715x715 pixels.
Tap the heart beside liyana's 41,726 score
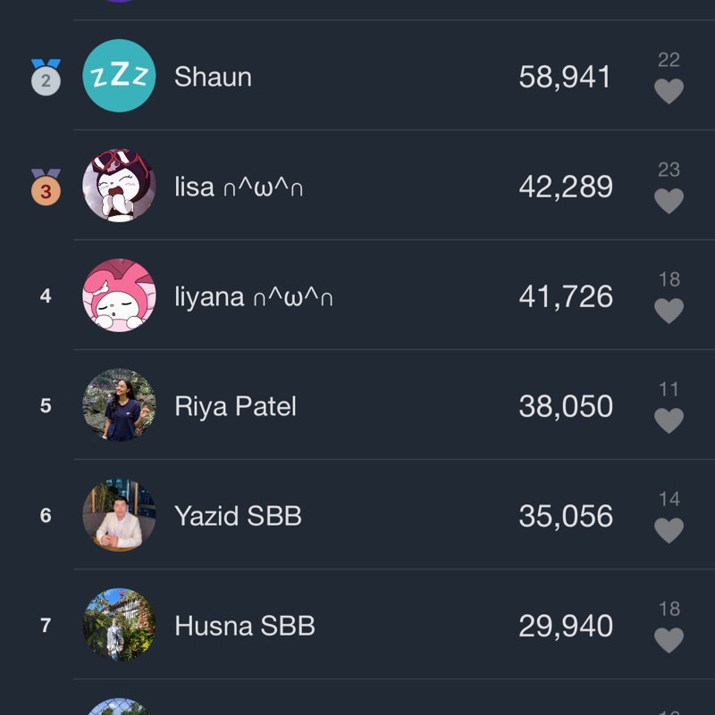(669, 311)
